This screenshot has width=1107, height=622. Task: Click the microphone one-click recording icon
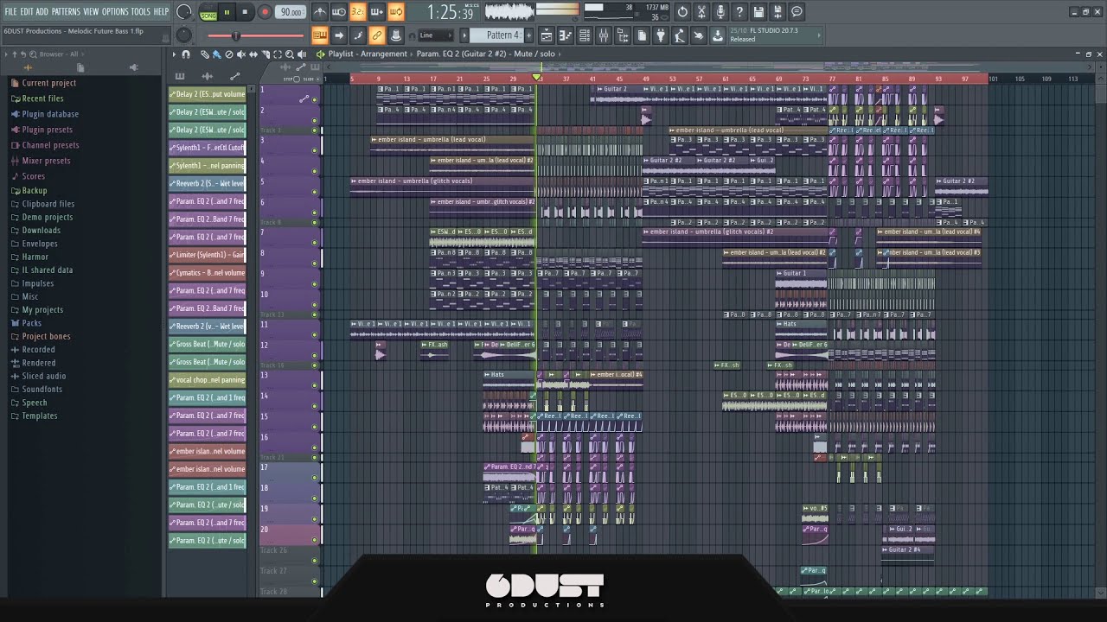point(720,12)
